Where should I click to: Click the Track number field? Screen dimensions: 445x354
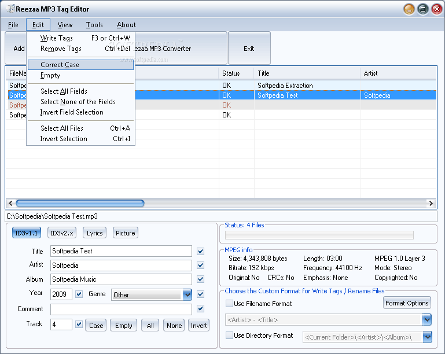[x=61, y=325]
